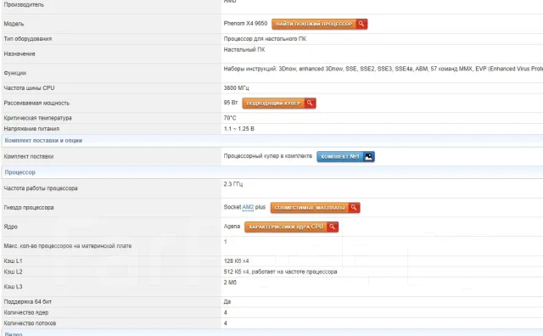The height and width of the screenshot is (336, 543).
Task: Click section header 'Комплект поставки и опции'
Action: (x=43, y=140)
